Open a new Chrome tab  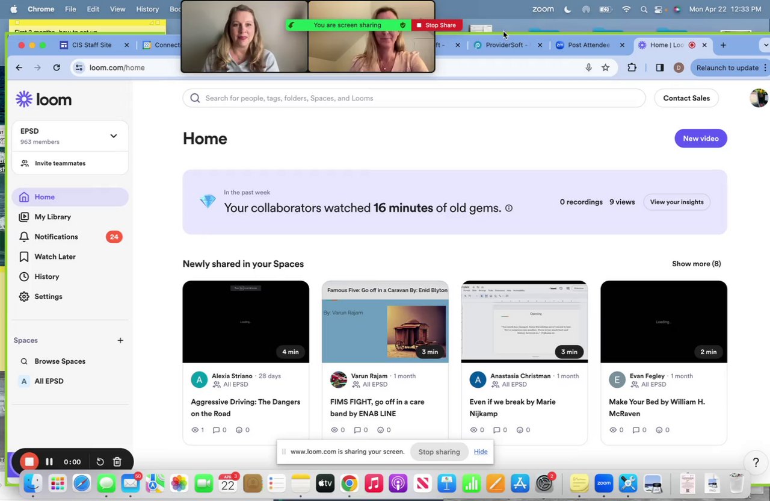pyautogui.click(x=723, y=45)
